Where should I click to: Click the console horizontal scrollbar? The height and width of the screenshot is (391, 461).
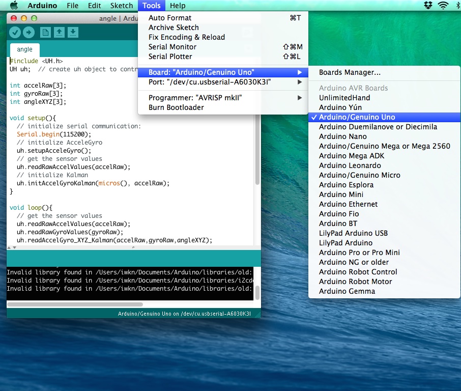(75, 304)
